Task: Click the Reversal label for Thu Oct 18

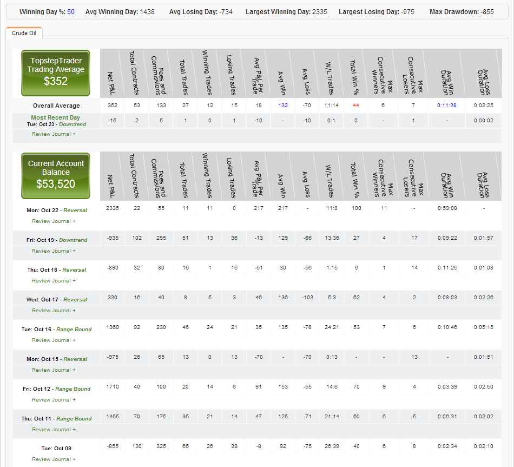Action: (x=74, y=270)
